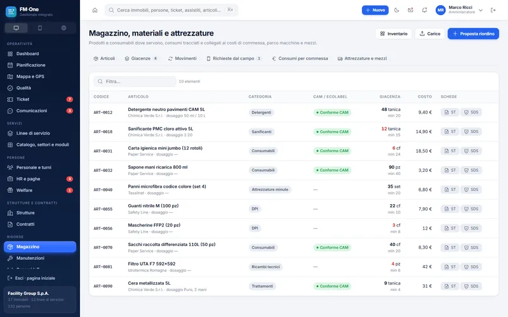The image size is (508, 317).
Task: Open ST sheet for Guanti nitrile M
Action: [x=450, y=209]
